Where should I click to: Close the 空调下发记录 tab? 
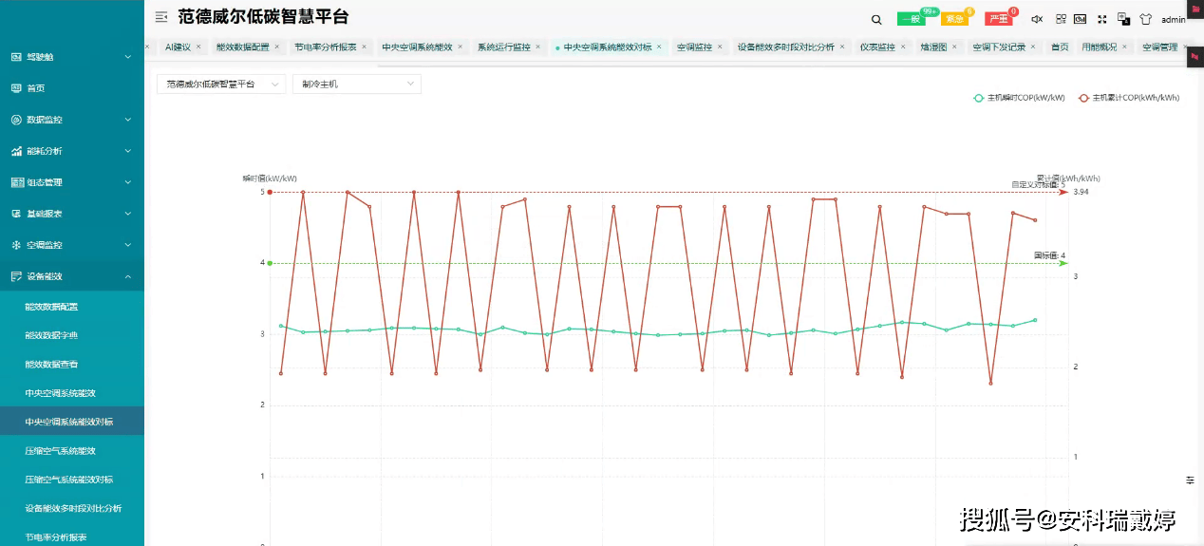click(x=1034, y=47)
